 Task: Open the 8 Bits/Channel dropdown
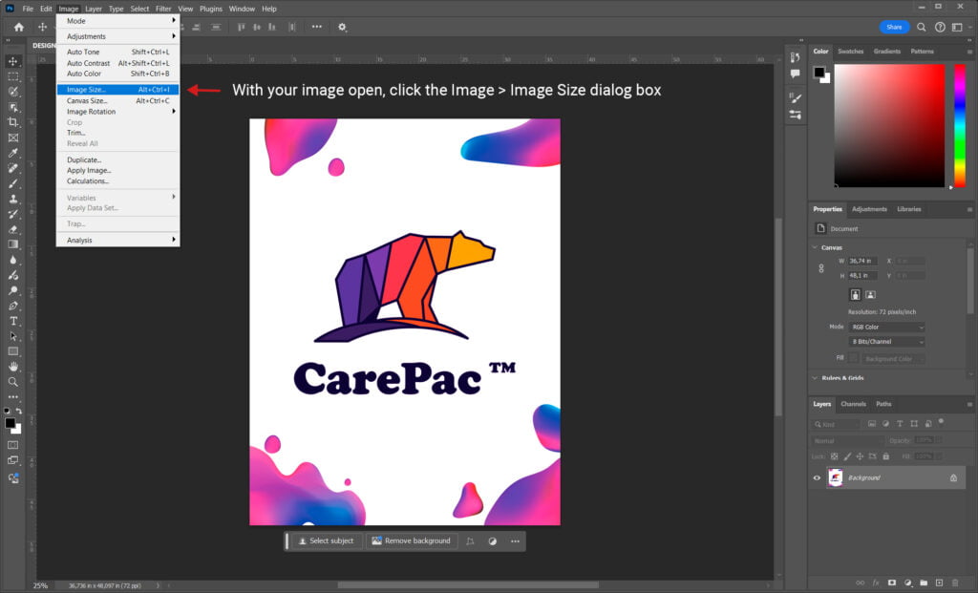tap(886, 340)
